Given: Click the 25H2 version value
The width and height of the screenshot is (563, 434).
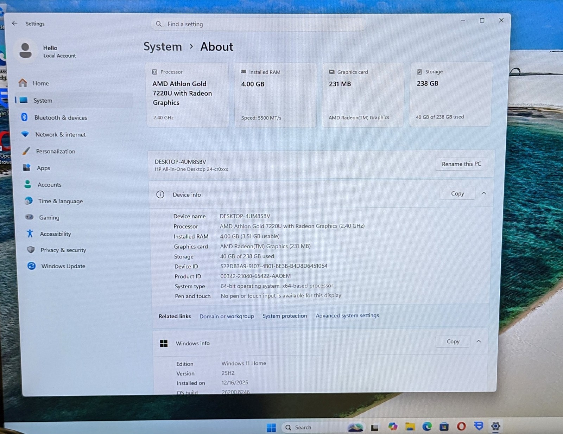Looking at the screenshot, I should click(x=228, y=373).
